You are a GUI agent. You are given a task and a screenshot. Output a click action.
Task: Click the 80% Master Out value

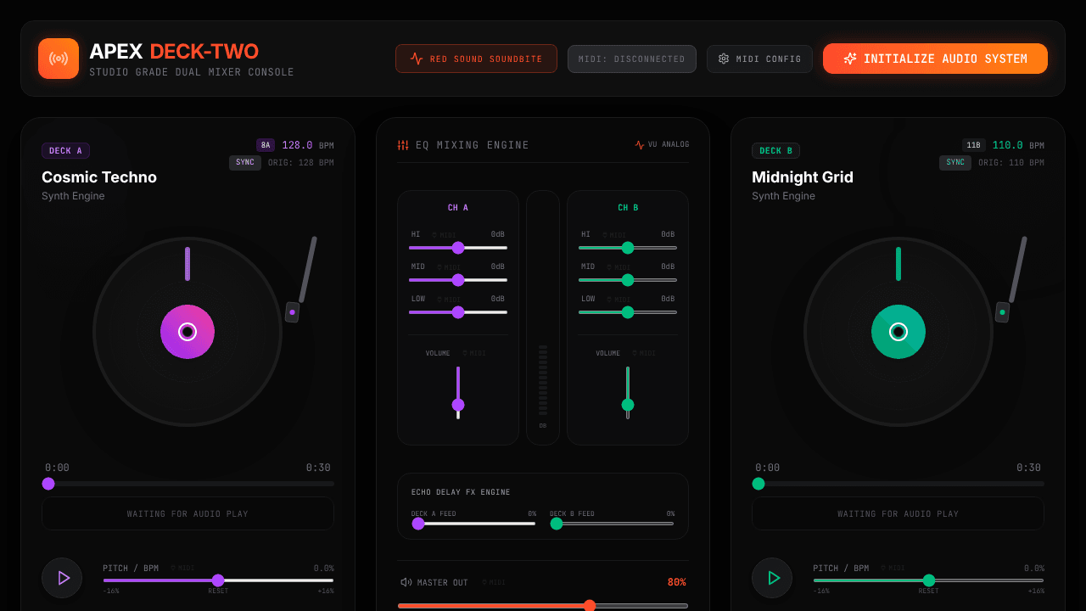(x=676, y=582)
